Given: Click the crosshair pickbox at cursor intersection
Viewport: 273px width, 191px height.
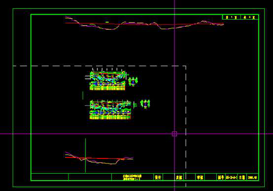Looking at the screenshot, I should (174, 134).
